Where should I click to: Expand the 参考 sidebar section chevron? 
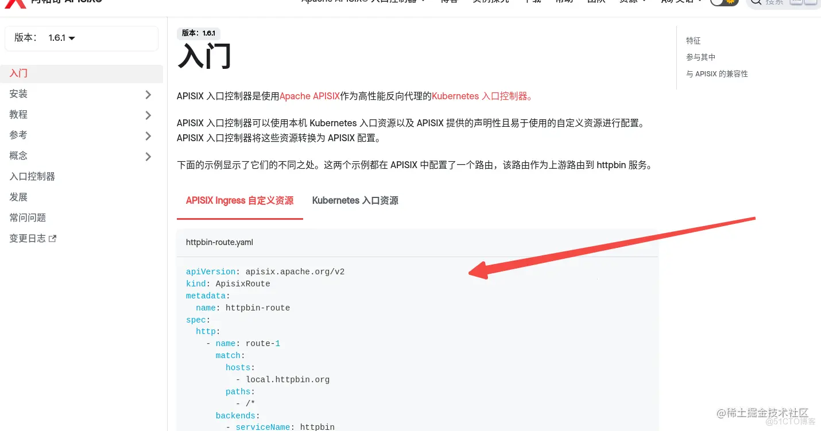[148, 135]
